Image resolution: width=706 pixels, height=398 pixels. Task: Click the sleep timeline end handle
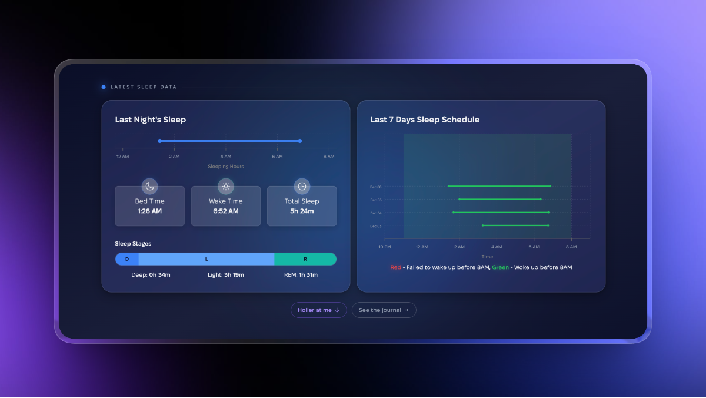pos(300,141)
